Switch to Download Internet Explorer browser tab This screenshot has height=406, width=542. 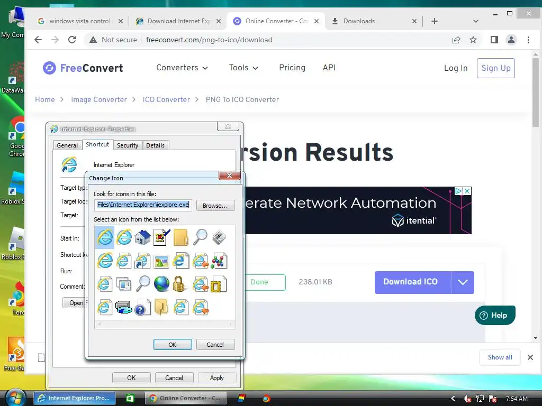[x=179, y=21]
